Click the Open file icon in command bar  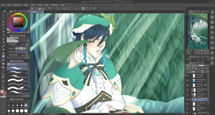40,9
